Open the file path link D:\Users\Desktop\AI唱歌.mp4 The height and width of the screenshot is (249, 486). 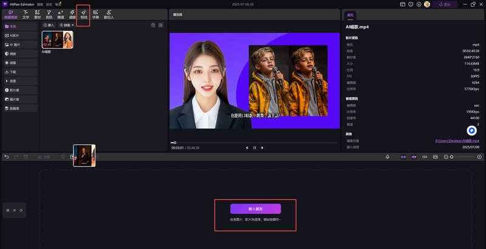coord(457,141)
